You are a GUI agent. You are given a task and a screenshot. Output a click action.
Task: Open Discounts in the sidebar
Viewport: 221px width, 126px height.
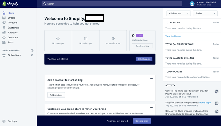point(13,37)
